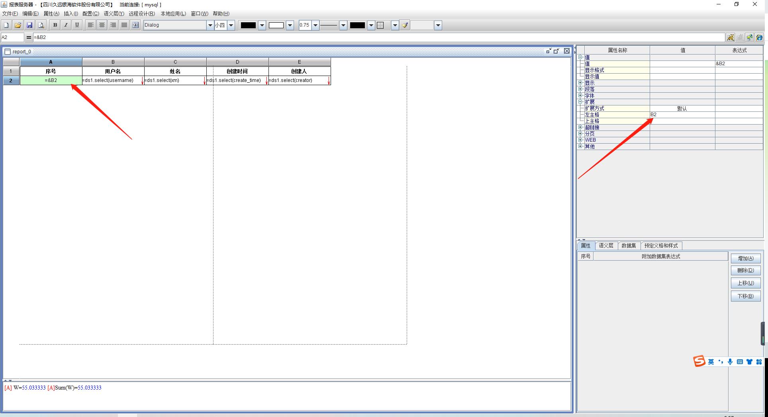
Task: Click the New report icon
Action: [6, 25]
